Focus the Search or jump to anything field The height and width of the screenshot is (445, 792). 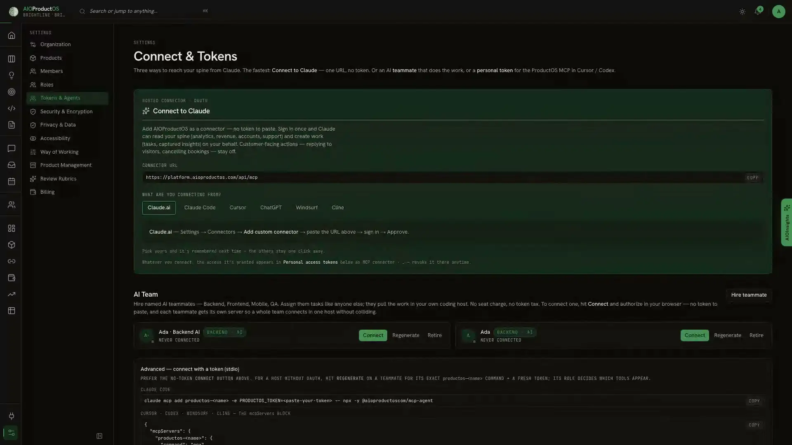(x=144, y=11)
